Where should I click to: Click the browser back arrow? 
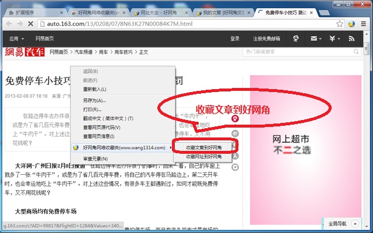[9, 24]
